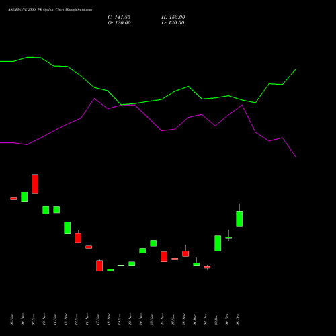The image size is (336, 336).
Task: Click the red candle above 26 Nov
Action: pos(164,257)
